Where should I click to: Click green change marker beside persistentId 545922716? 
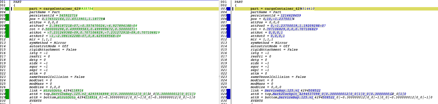[x=8, y=15]
